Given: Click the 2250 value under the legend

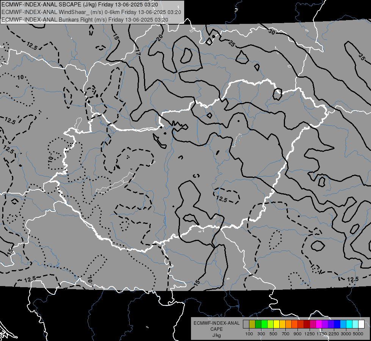Looking at the screenshot, I should click(x=334, y=334).
